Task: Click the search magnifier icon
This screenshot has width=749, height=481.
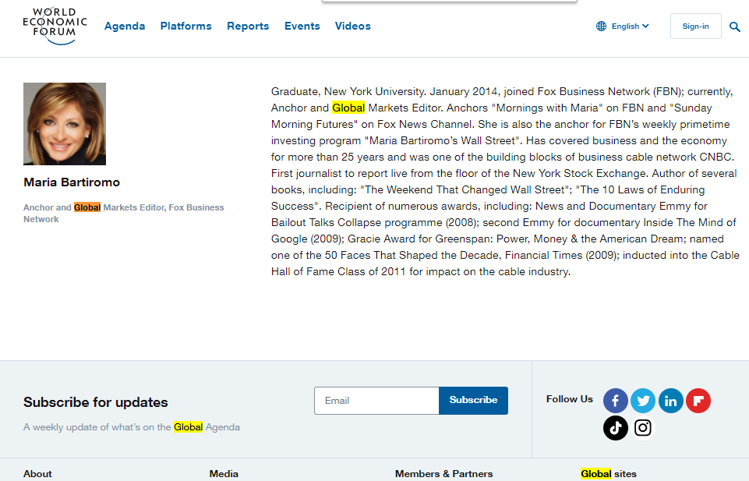Action: [x=735, y=27]
